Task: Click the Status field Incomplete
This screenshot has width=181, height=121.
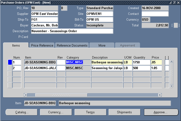Action: point(100,25)
